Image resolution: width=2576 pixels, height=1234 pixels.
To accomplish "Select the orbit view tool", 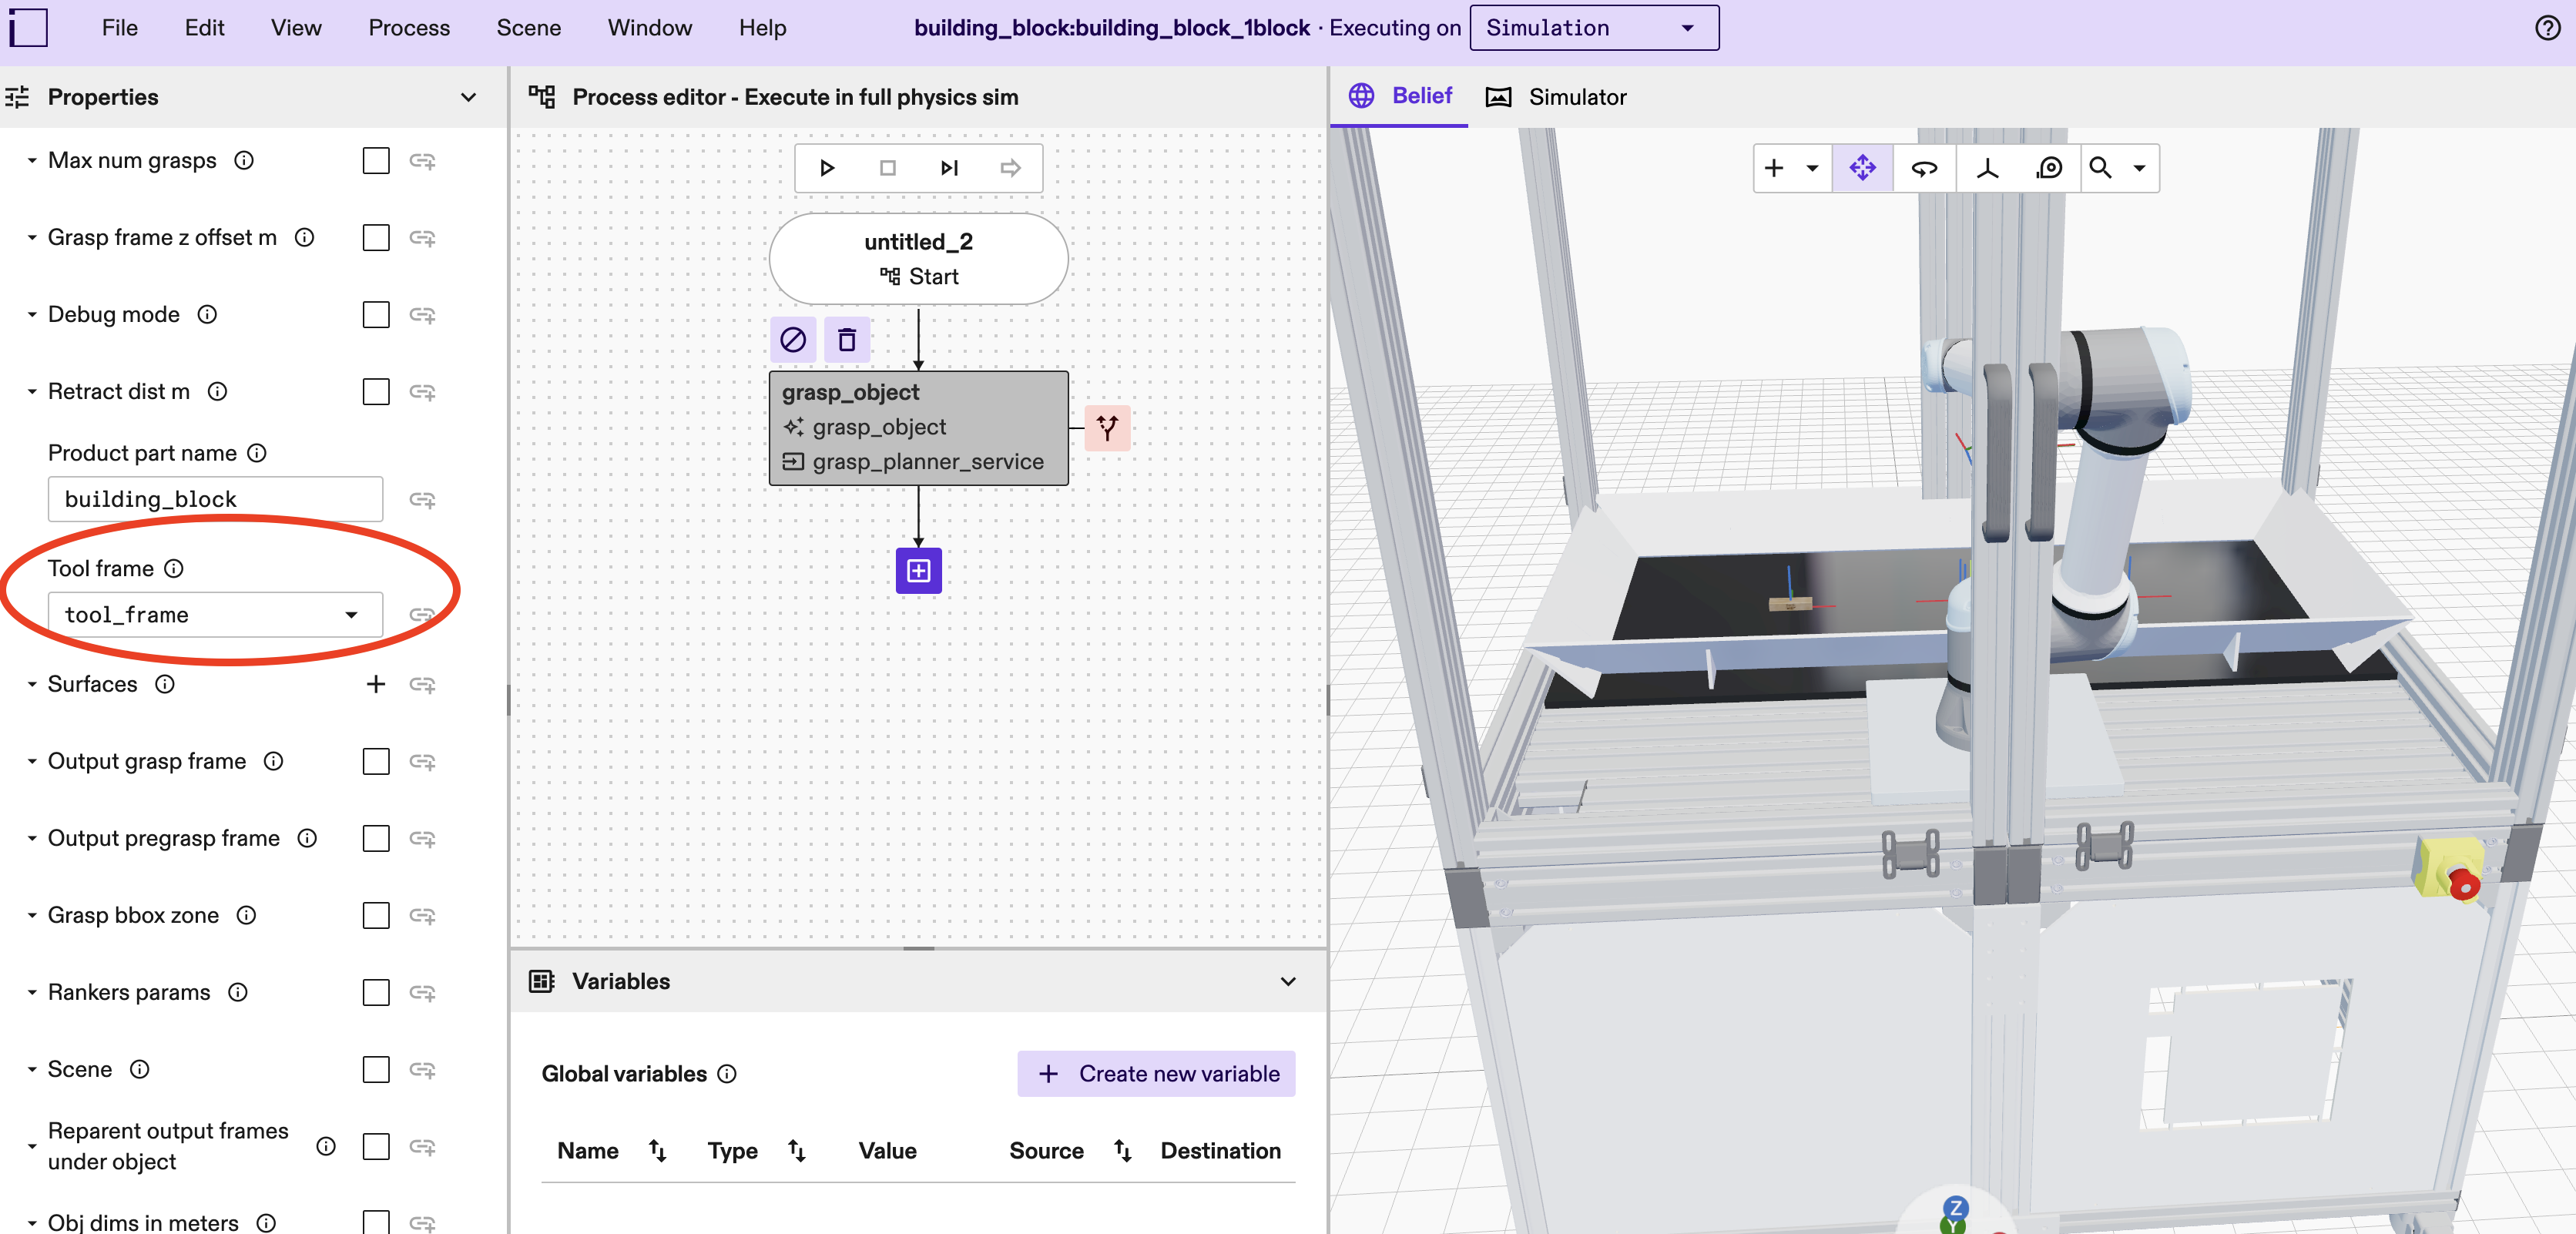I will [1924, 168].
